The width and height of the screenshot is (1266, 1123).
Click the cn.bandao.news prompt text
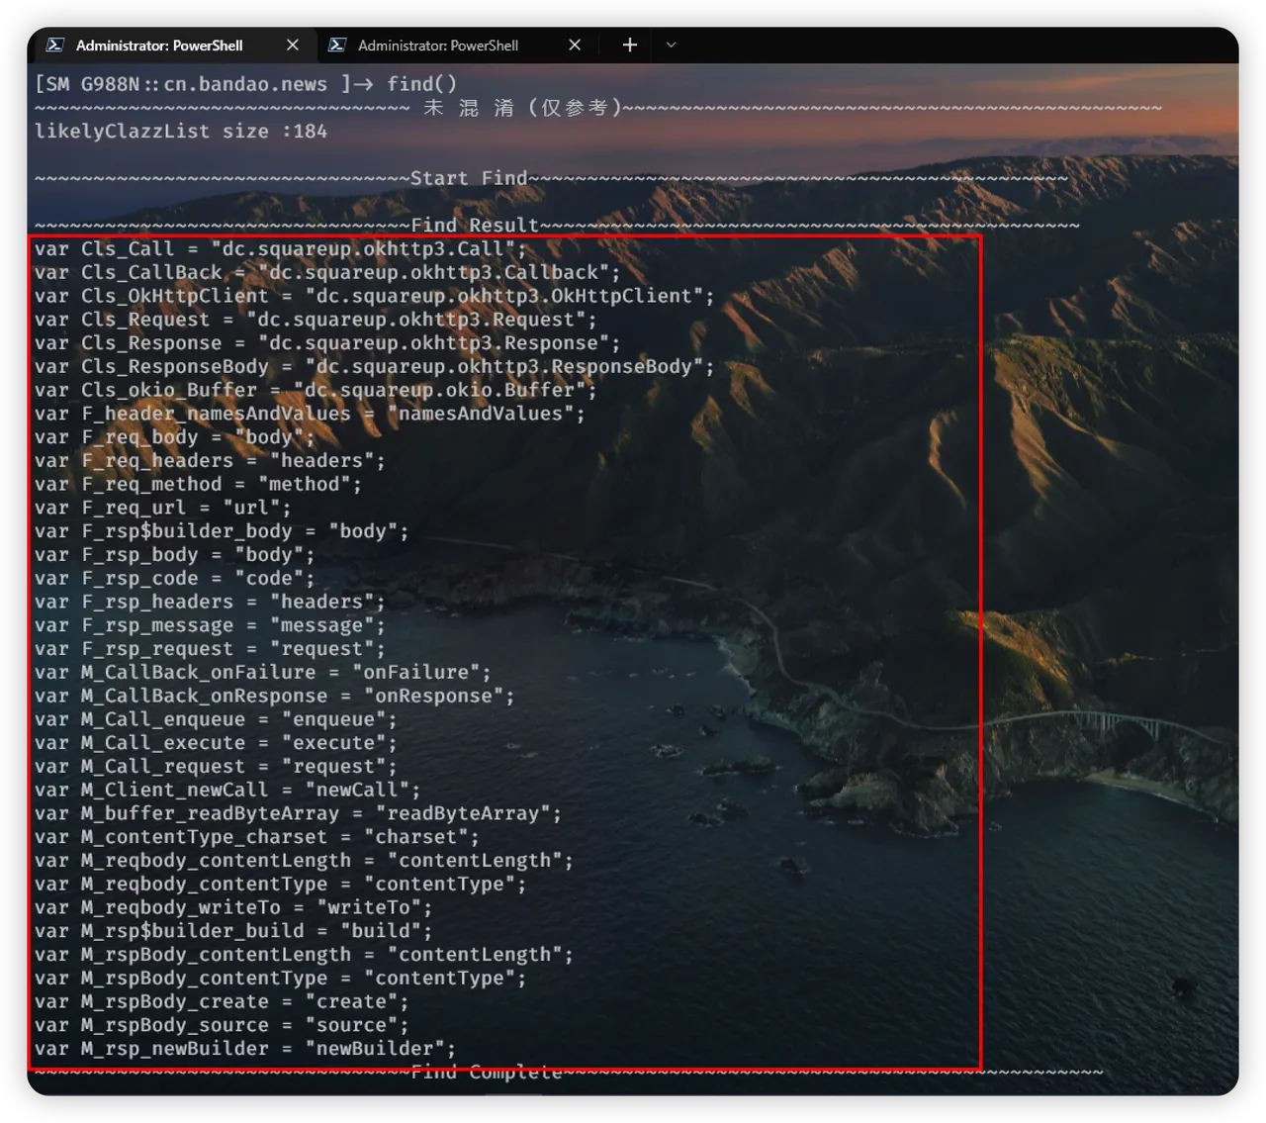tap(245, 84)
